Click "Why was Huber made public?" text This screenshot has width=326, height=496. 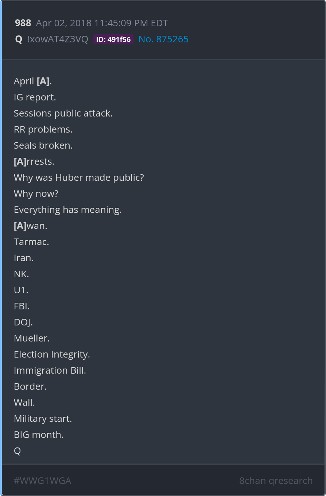click(x=79, y=178)
